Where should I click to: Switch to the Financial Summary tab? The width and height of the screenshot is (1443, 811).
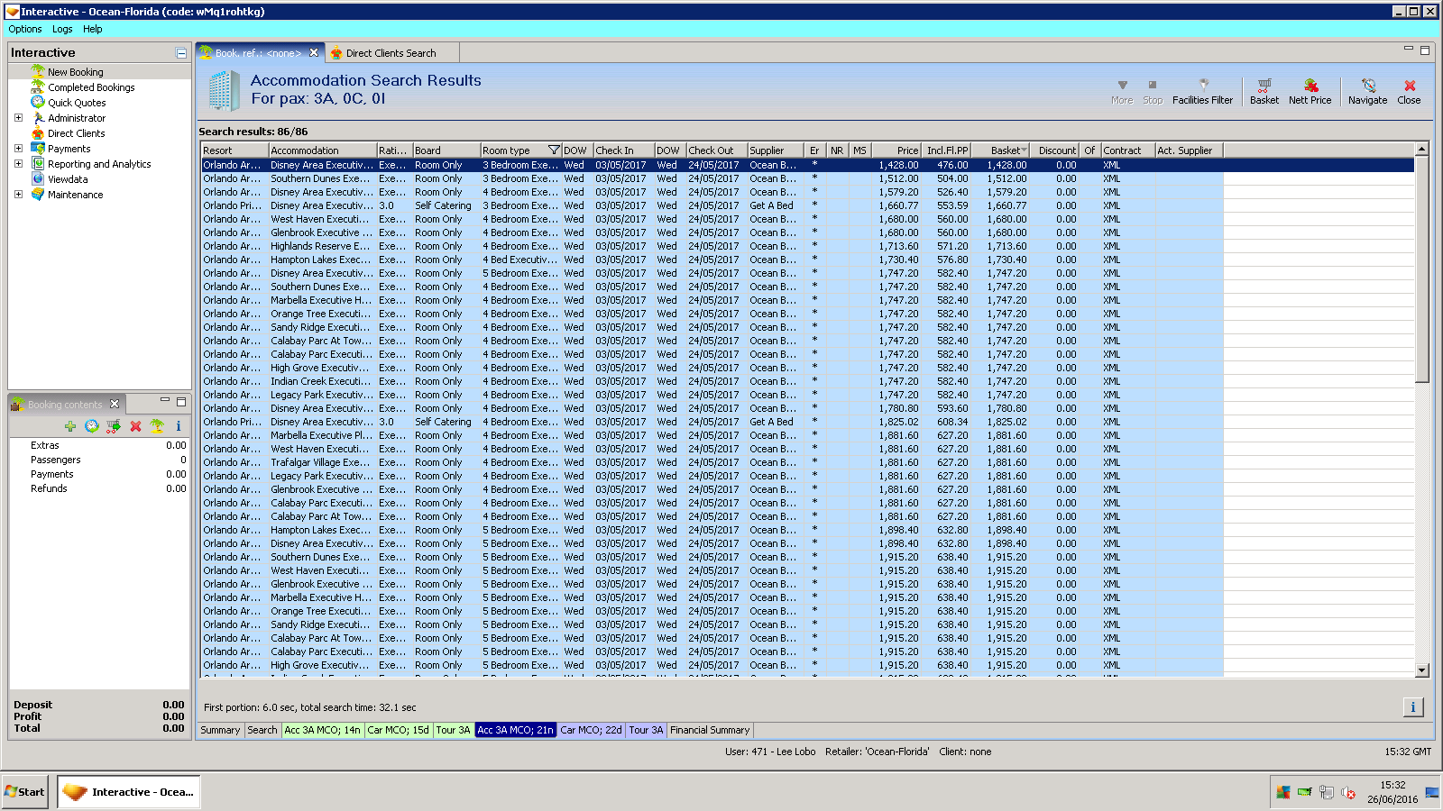pyautogui.click(x=710, y=730)
